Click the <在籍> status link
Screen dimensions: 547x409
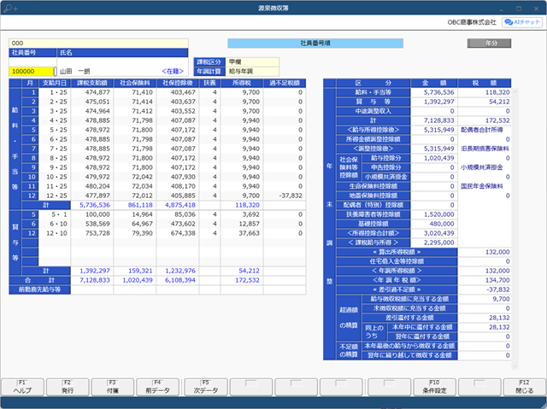[x=173, y=72]
